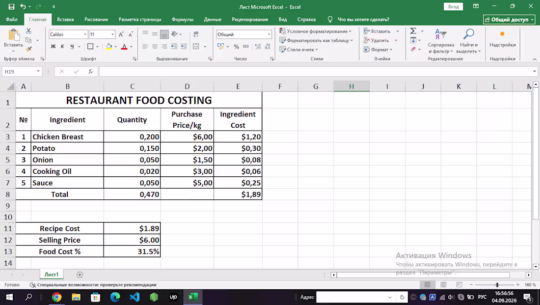Click the Copy icon in clipboard group

pos(28,40)
